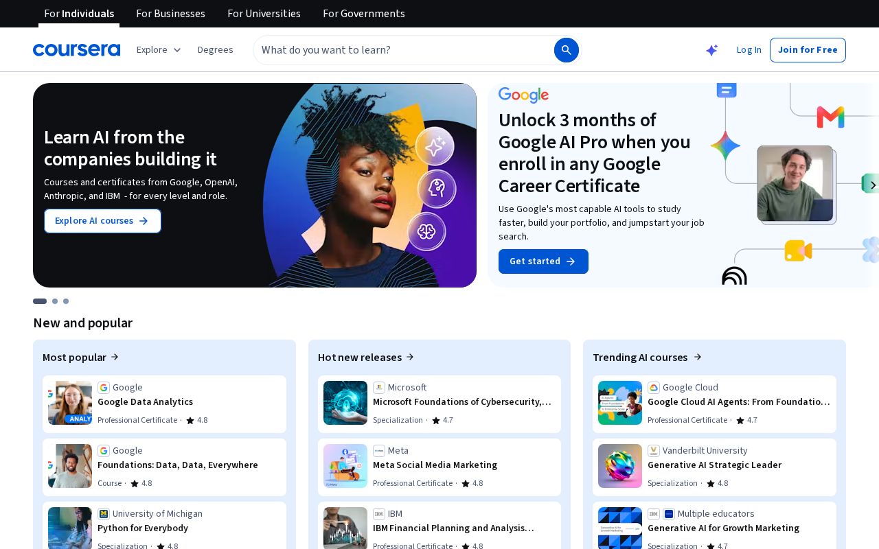Advance carousel with right chevron arrow
Image resolution: width=879 pixels, height=549 pixels.
873,185
